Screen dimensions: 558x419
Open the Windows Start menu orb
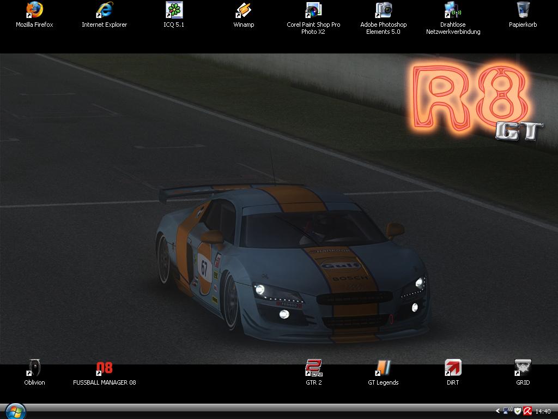coord(15,411)
